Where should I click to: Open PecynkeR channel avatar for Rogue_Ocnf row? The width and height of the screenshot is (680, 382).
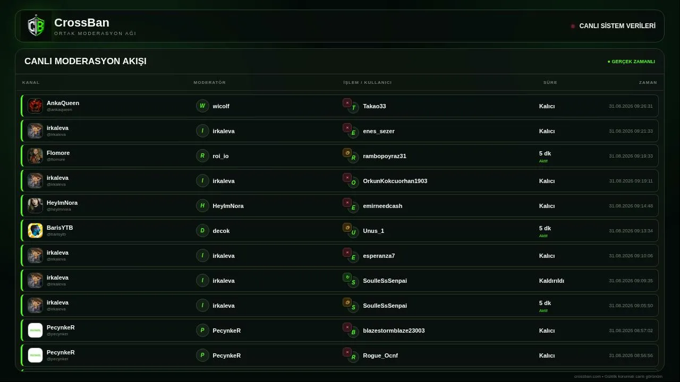tap(35, 355)
